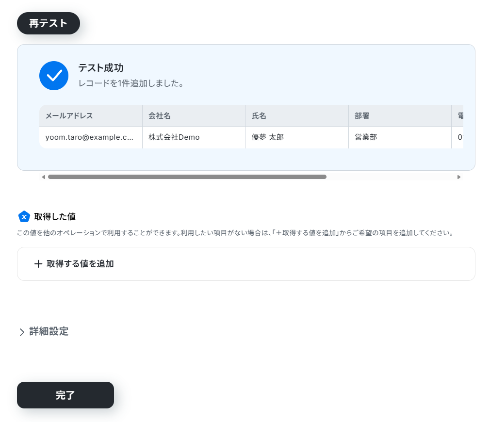The image size is (490, 422).
Task: Click the 優夢 太郎 name cell
Action: point(297,137)
